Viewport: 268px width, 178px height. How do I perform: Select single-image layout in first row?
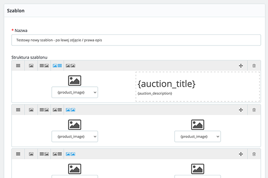pyautogui.click(x=31, y=65)
